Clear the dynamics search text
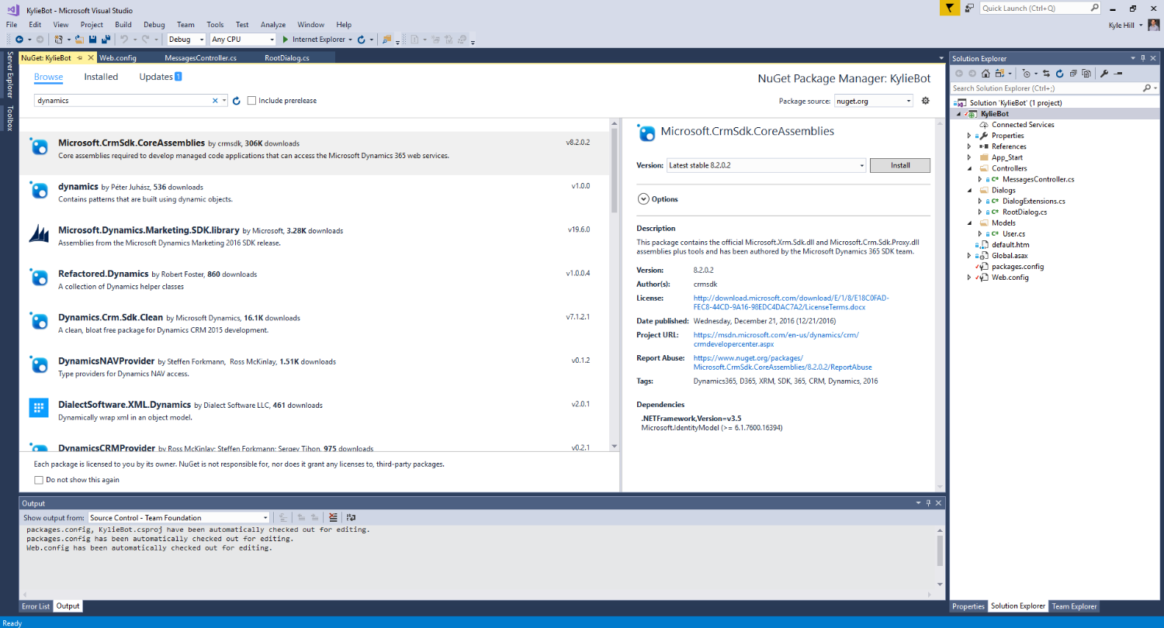1164x628 pixels. click(x=215, y=101)
